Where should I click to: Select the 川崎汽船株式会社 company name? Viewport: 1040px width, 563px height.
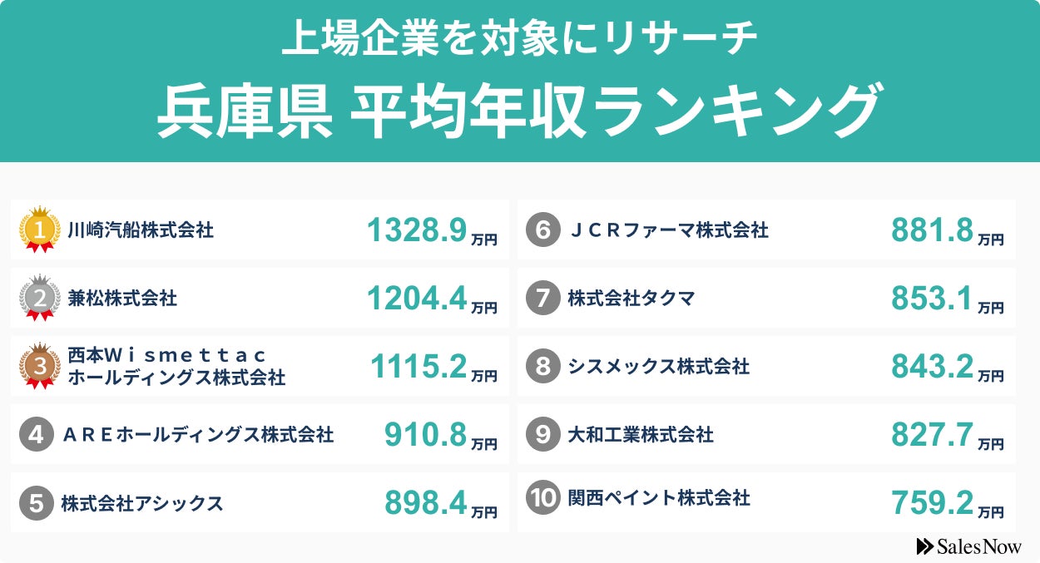click(x=141, y=230)
